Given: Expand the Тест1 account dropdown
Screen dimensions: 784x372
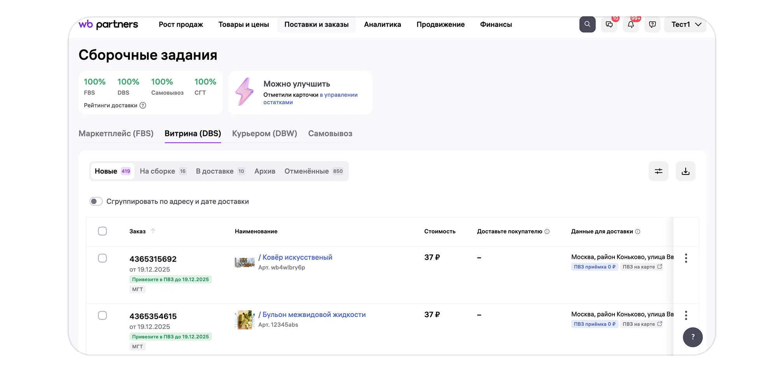Looking at the screenshot, I should click(685, 24).
